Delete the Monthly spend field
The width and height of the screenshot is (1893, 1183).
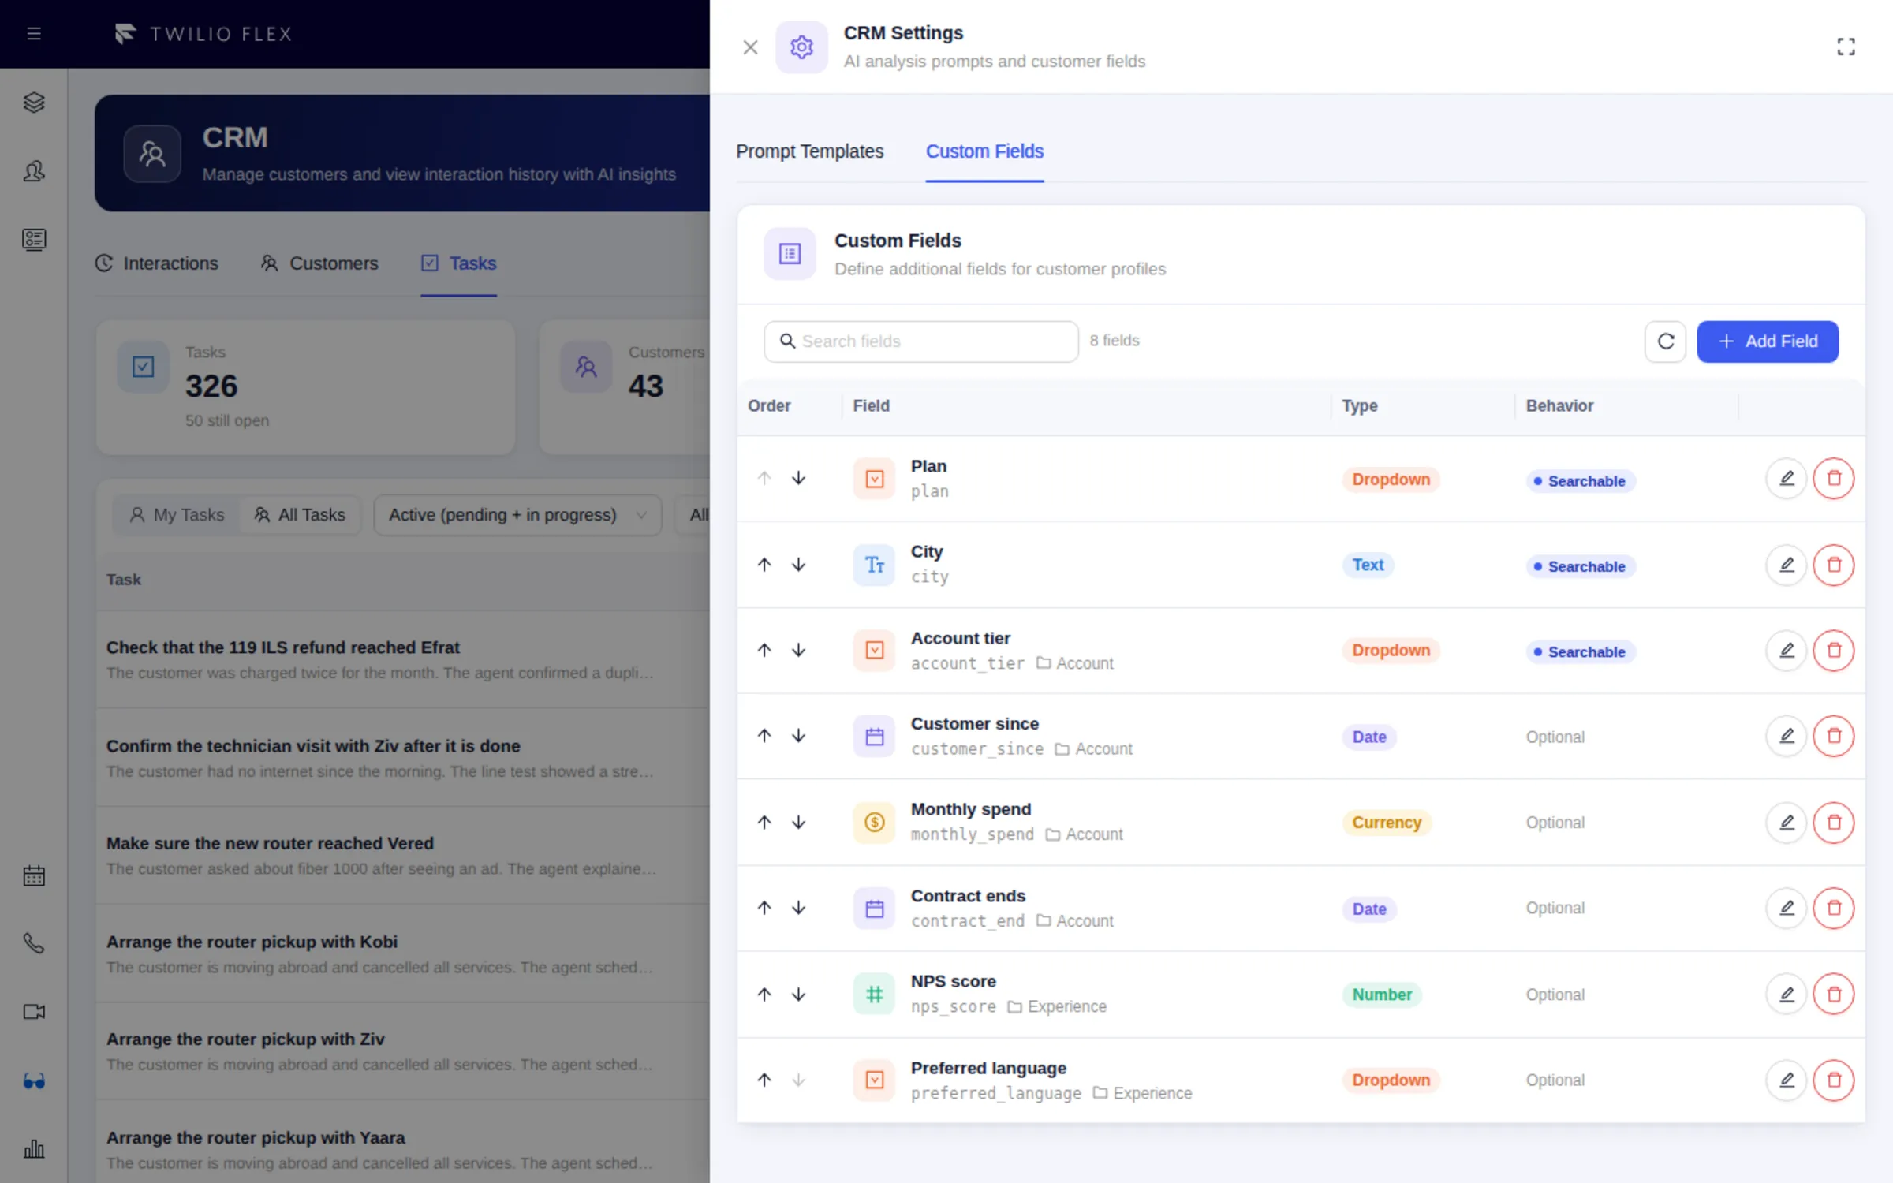(1834, 822)
